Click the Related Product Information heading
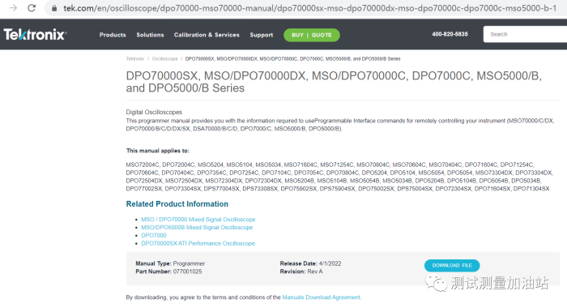This screenshot has width=567, height=308. (177, 203)
